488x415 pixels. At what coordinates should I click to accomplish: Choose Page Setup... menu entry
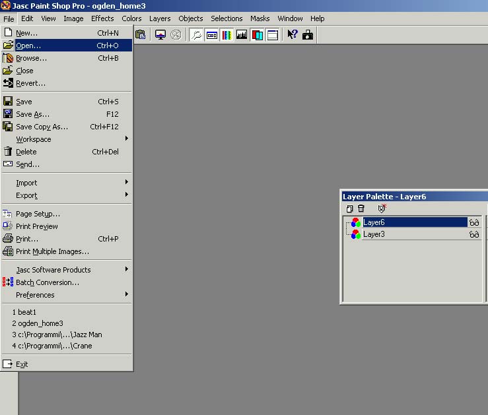click(67, 214)
